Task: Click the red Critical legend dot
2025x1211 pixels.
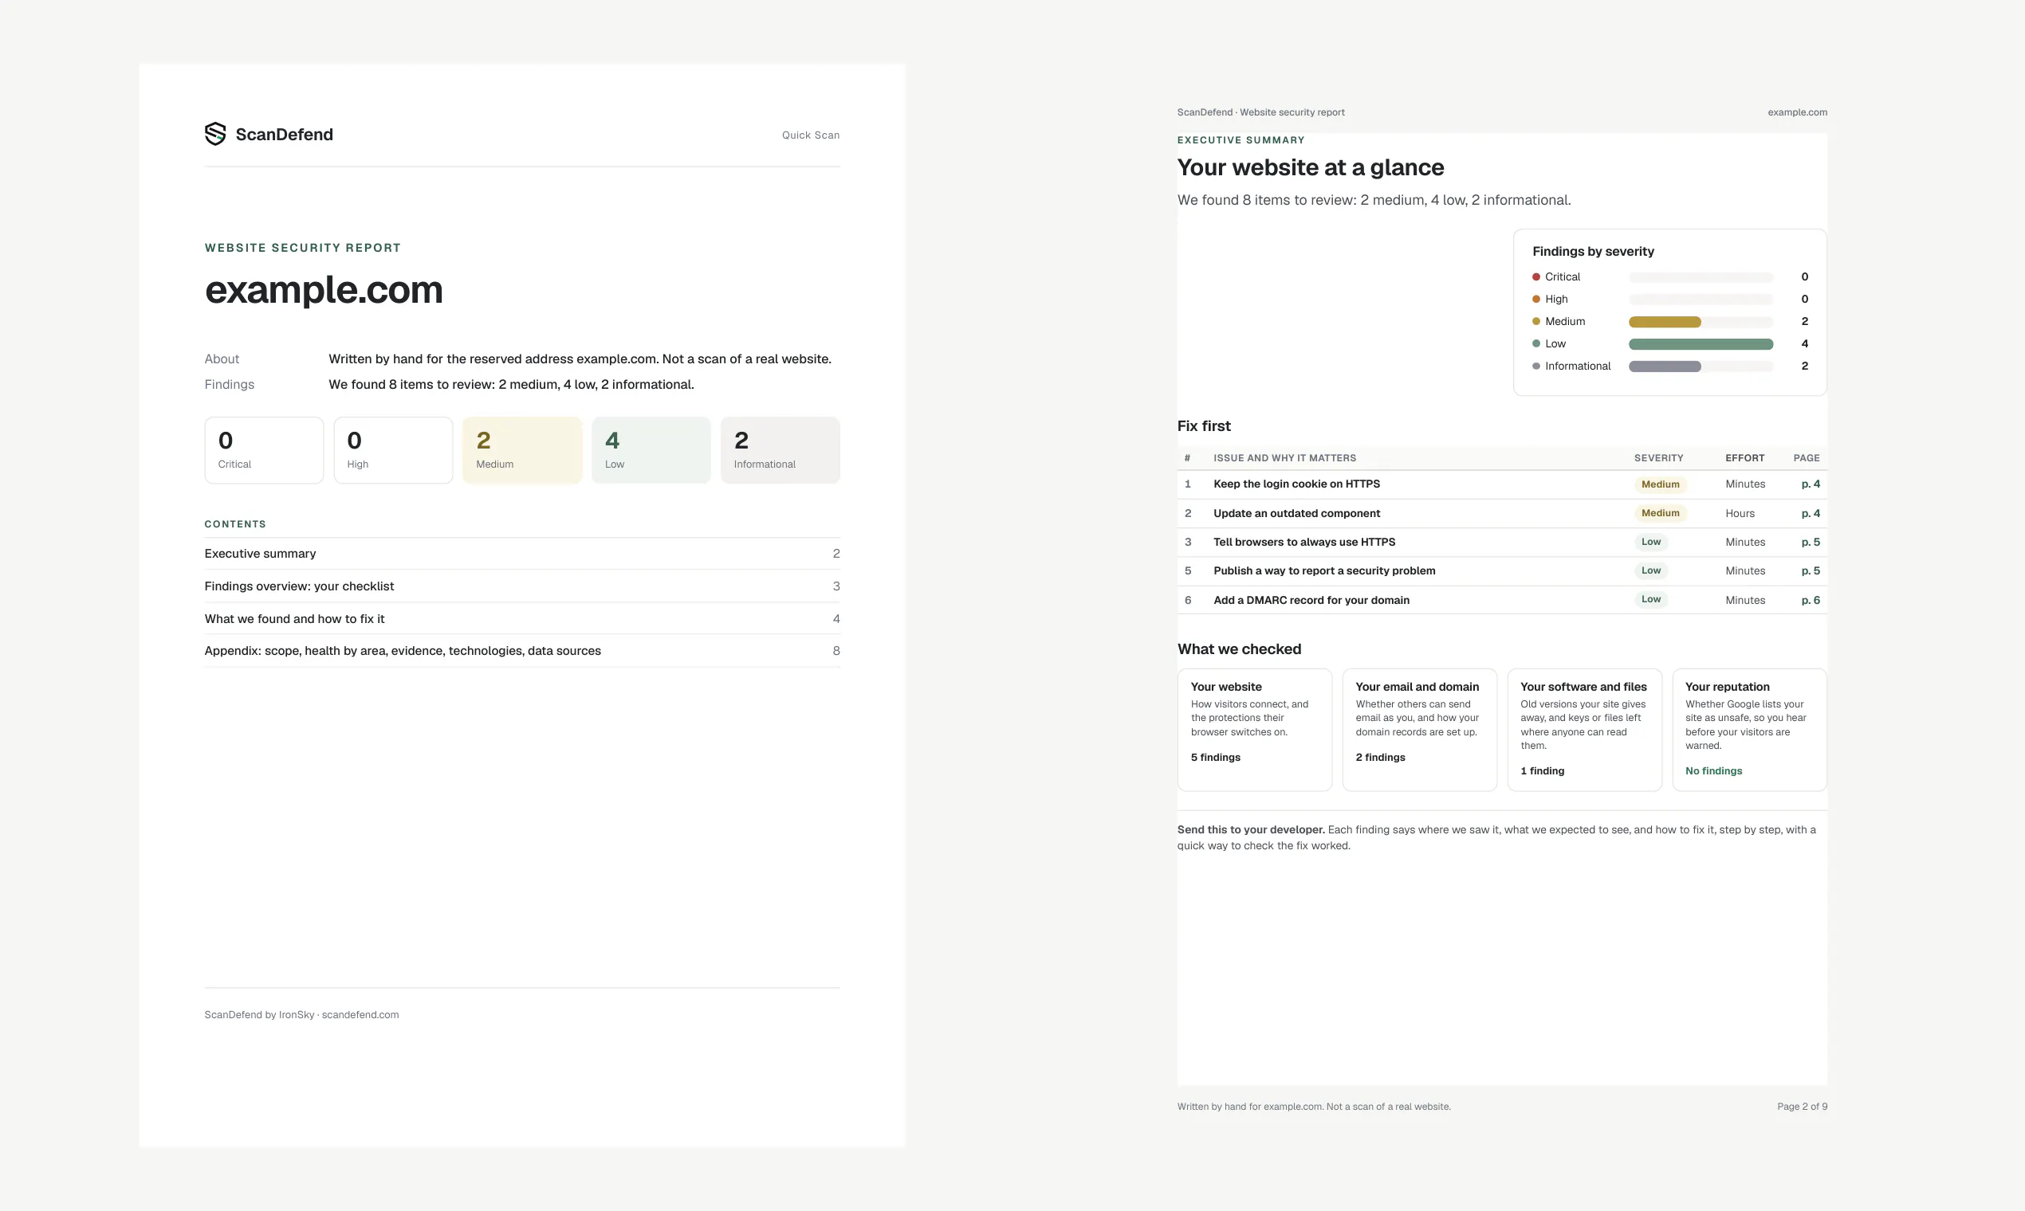Action: click(x=1536, y=276)
